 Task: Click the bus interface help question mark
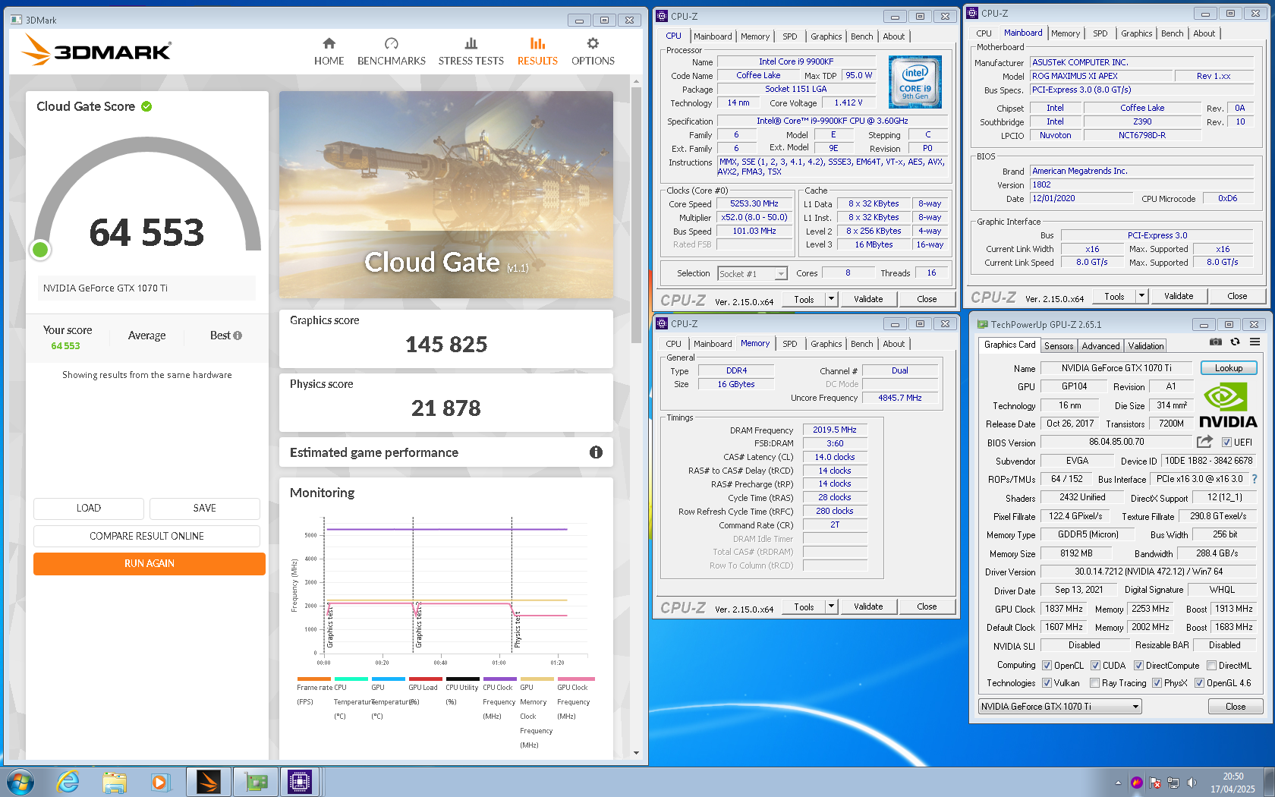tap(1255, 479)
